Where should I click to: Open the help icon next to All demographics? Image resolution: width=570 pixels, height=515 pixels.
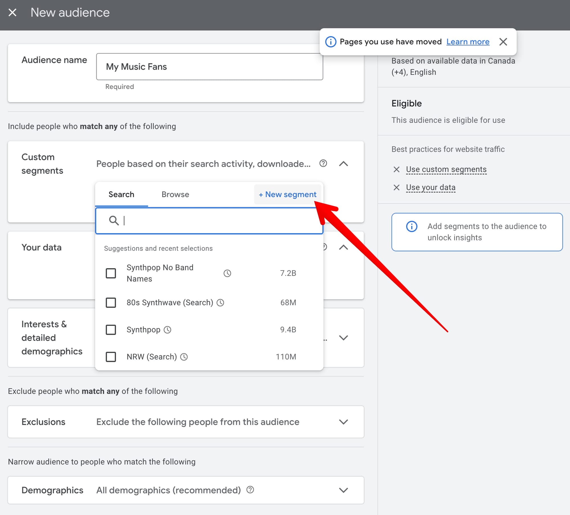point(250,490)
